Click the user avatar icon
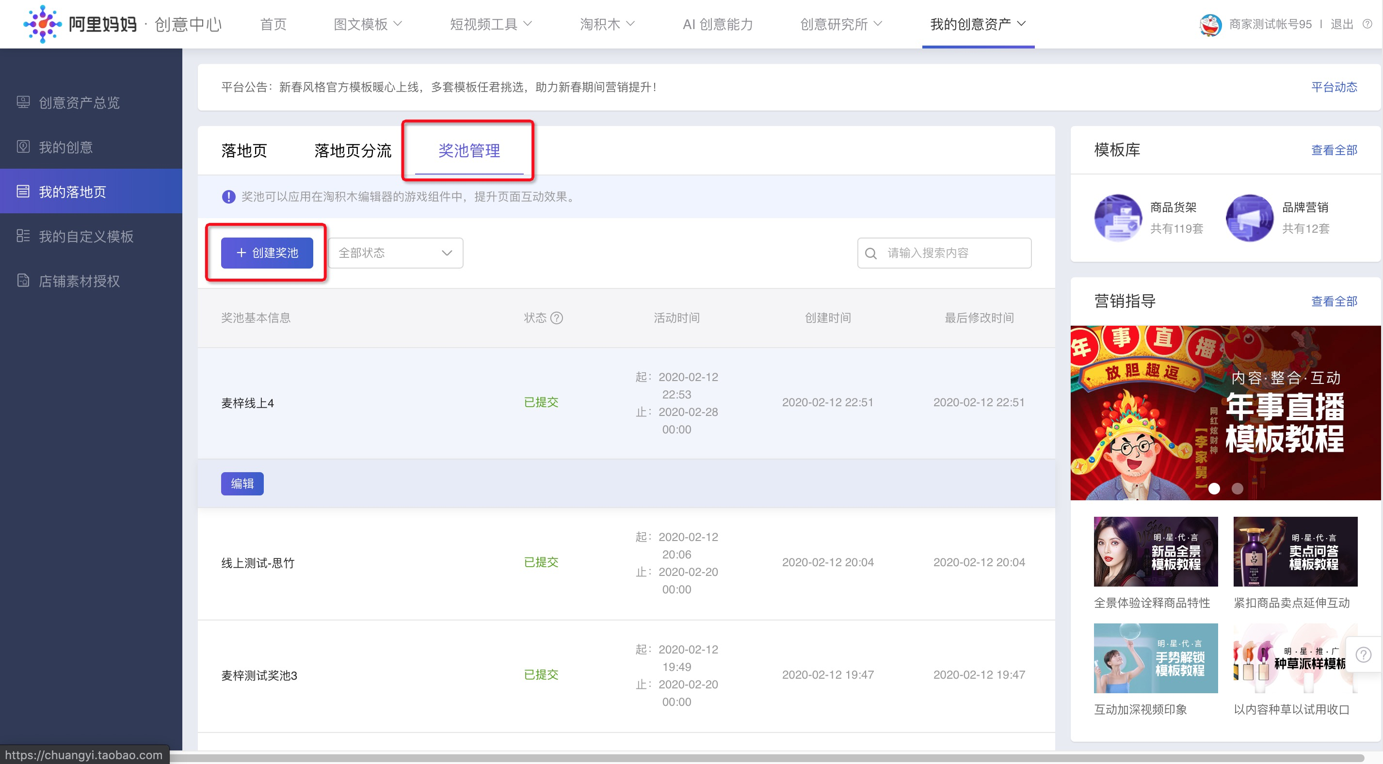This screenshot has width=1383, height=764. click(1210, 24)
